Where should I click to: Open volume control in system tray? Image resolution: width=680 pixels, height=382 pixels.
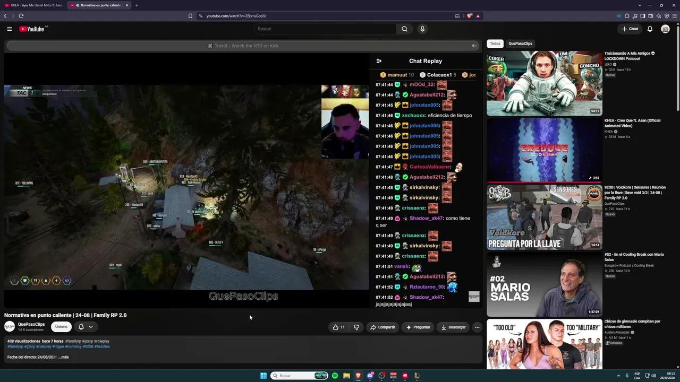click(x=653, y=376)
